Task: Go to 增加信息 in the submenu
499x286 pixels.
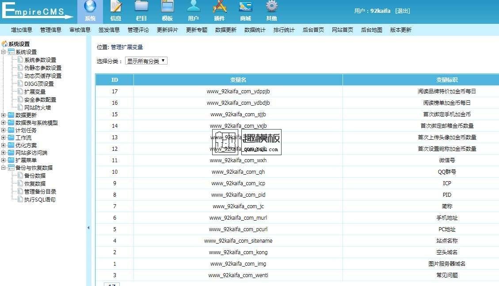Action: (x=22, y=30)
